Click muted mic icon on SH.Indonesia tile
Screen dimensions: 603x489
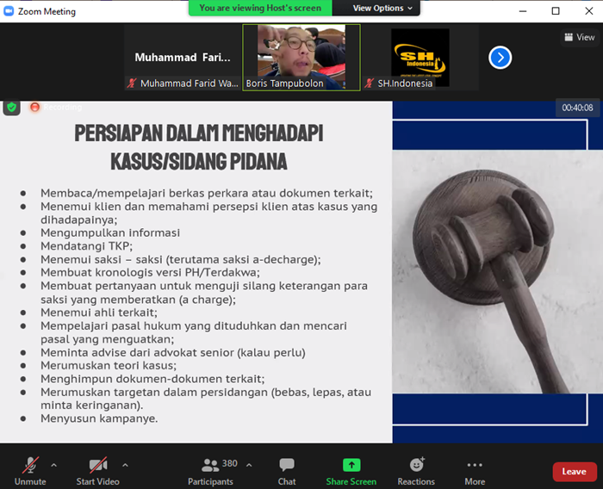[370, 83]
